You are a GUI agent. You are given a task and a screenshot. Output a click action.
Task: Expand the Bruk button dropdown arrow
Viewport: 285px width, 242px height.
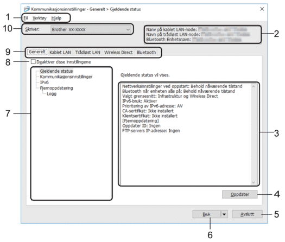click(x=224, y=214)
